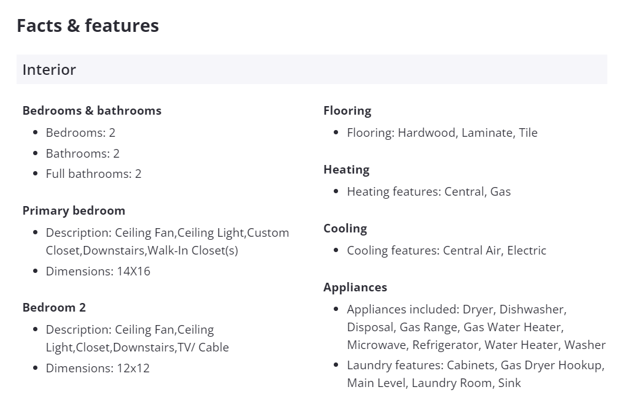Click the Flooring subheading
Screen dimensions: 627x395
pos(347,111)
